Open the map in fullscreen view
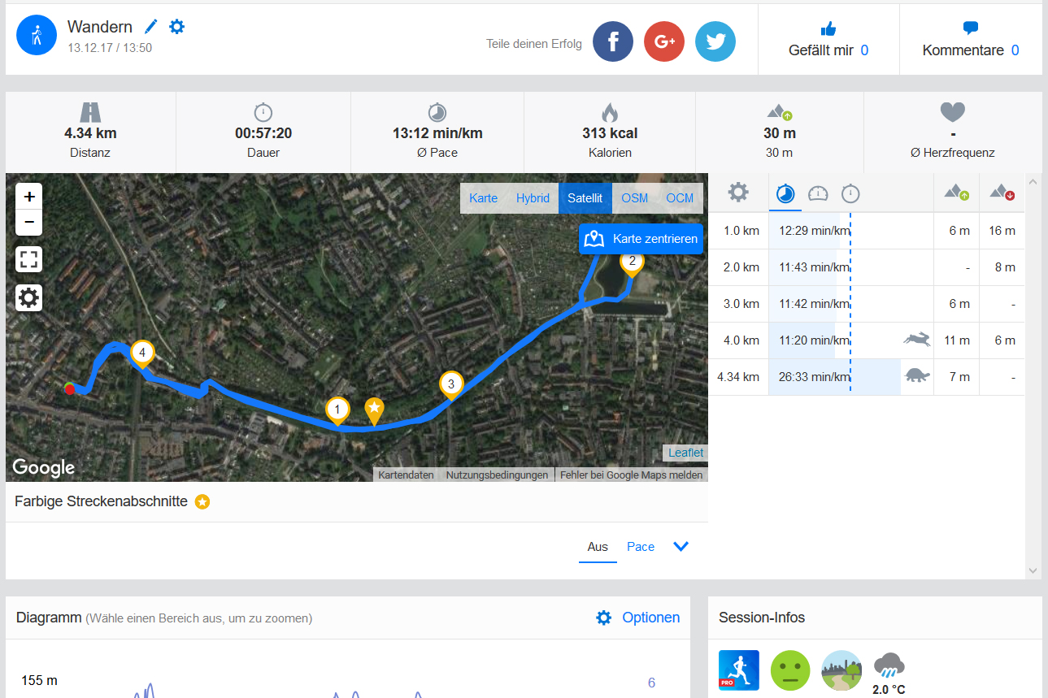This screenshot has height=698, width=1048. 29,259
